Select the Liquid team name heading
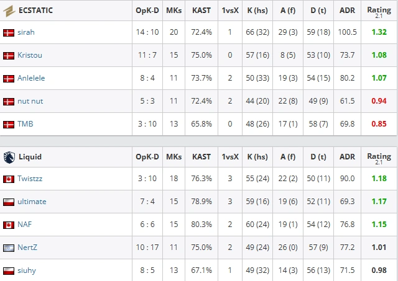Viewport: 398px width, 281px height. point(30,157)
